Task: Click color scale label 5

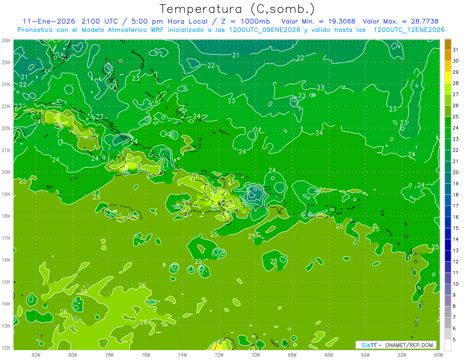Action: pos(455,340)
